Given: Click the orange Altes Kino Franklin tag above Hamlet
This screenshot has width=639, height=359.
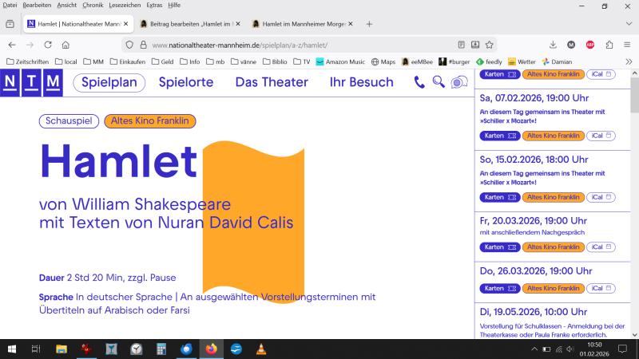Looking at the screenshot, I should tap(149, 121).
